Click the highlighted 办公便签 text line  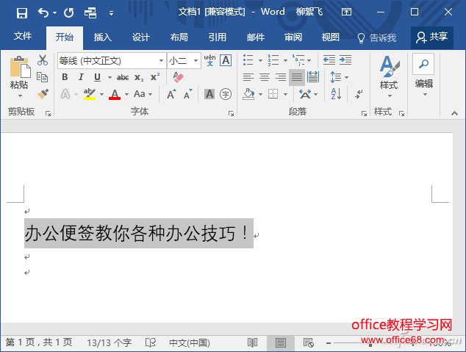click(x=139, y=233)
